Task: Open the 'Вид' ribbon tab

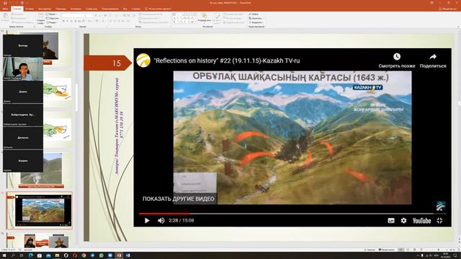Action: click(x=125, y=9)
